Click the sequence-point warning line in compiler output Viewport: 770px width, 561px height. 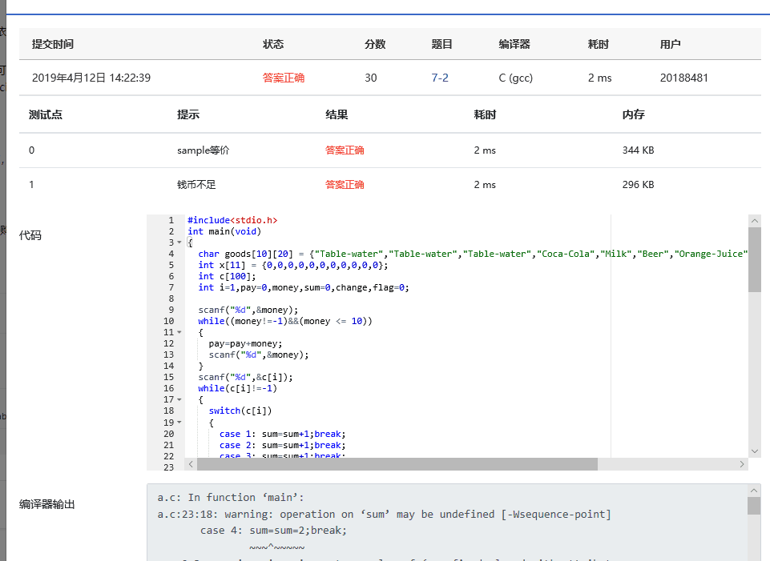tap(383, 514)
